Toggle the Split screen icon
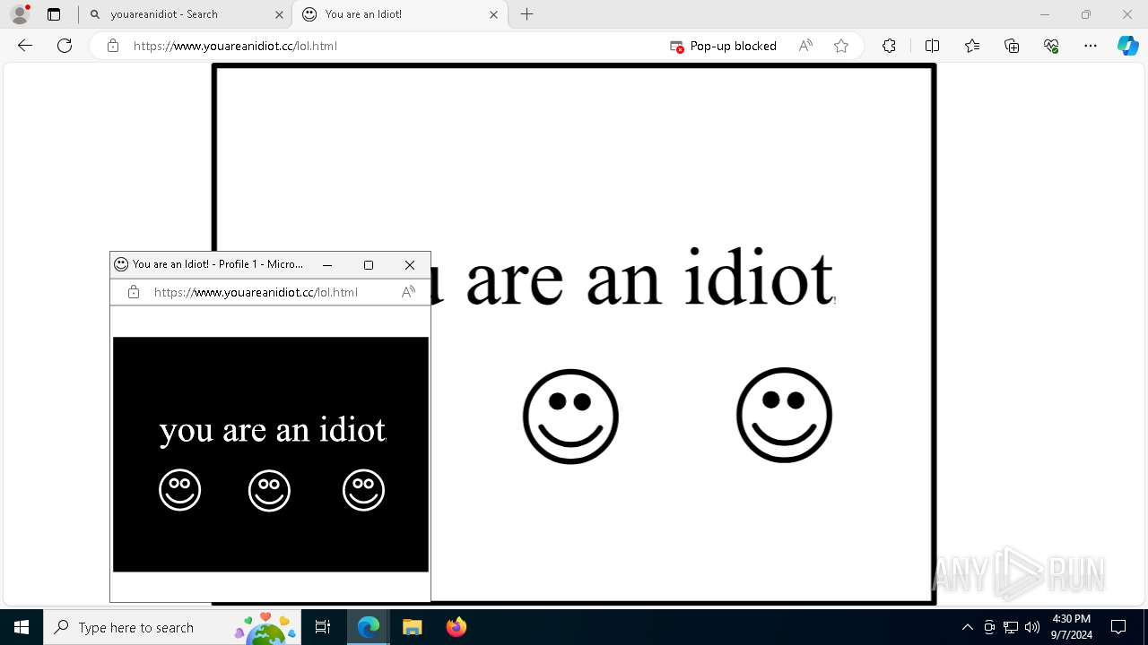 click(932, 46)
